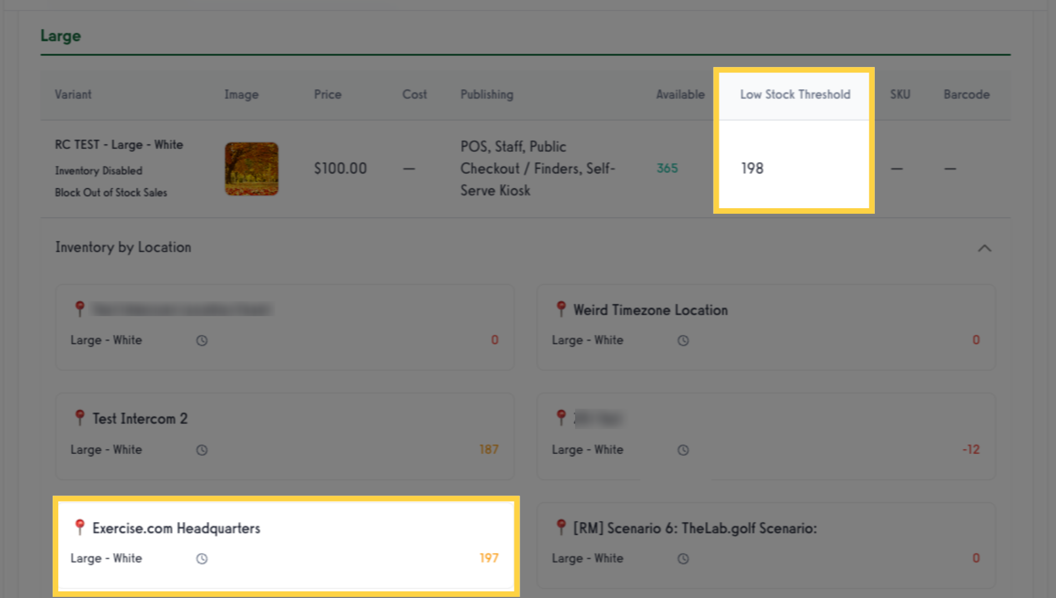Click the Test Intercom 2 location name
Screen dimensions: 1056x598
pos(140,419)
